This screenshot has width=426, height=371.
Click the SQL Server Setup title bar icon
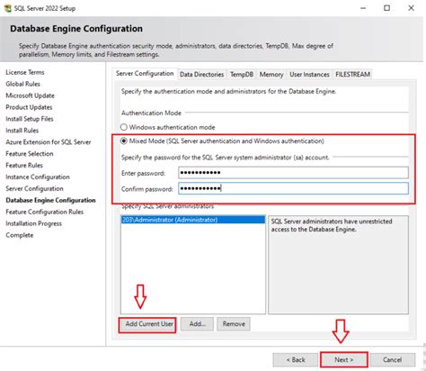(x=7, y=8)
